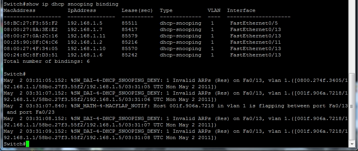
Task: Click the VLAN column header
Action: click(x=214, y=10)
